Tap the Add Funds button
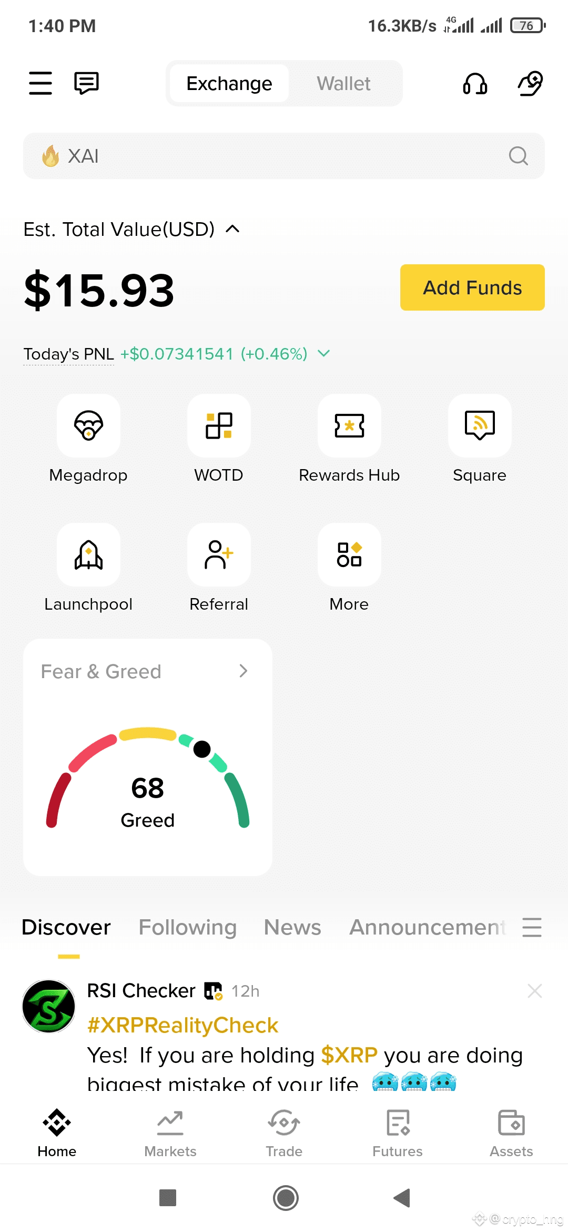Viewport: 568px width, 1232px height. [472, 287]
